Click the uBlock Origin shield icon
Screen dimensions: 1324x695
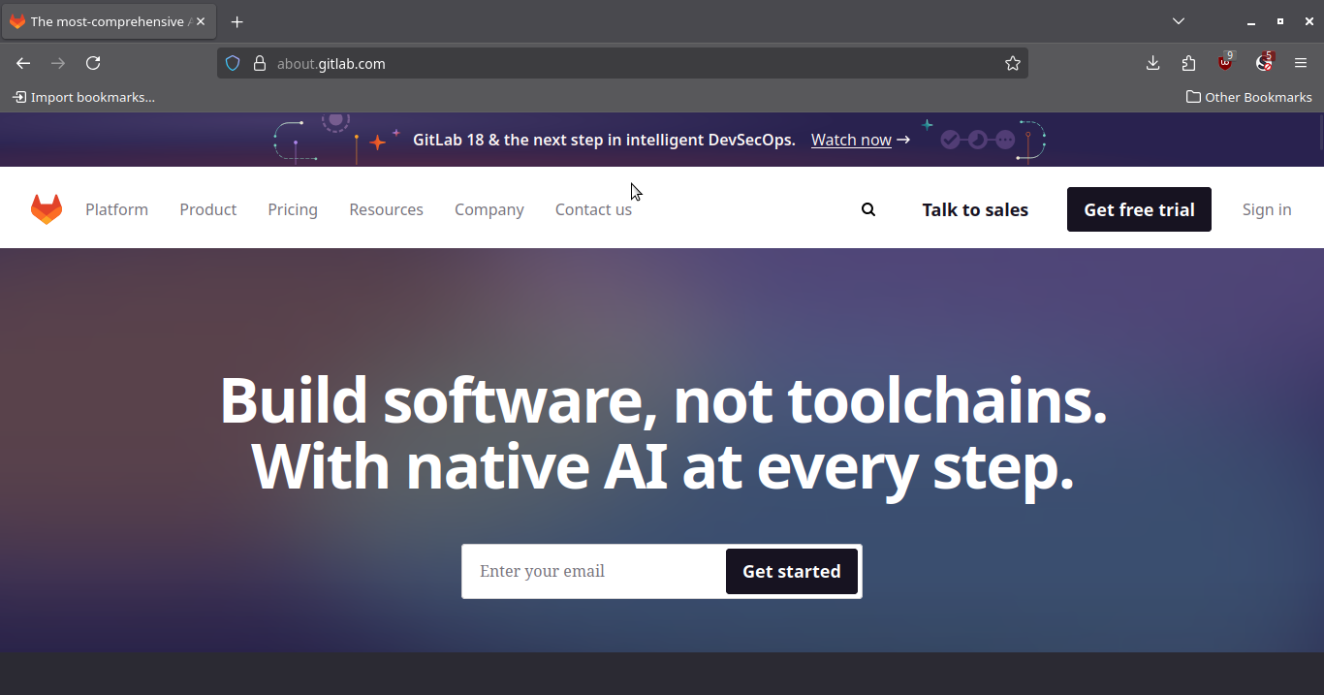pyautogui.click(x=1226, y=64)
